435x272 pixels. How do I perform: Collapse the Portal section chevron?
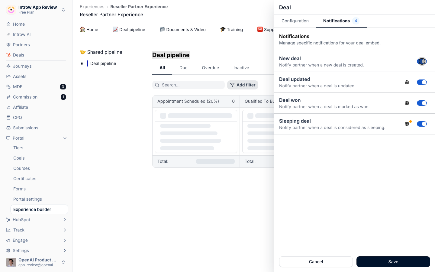pyautogui.click(x=65, y=138)
